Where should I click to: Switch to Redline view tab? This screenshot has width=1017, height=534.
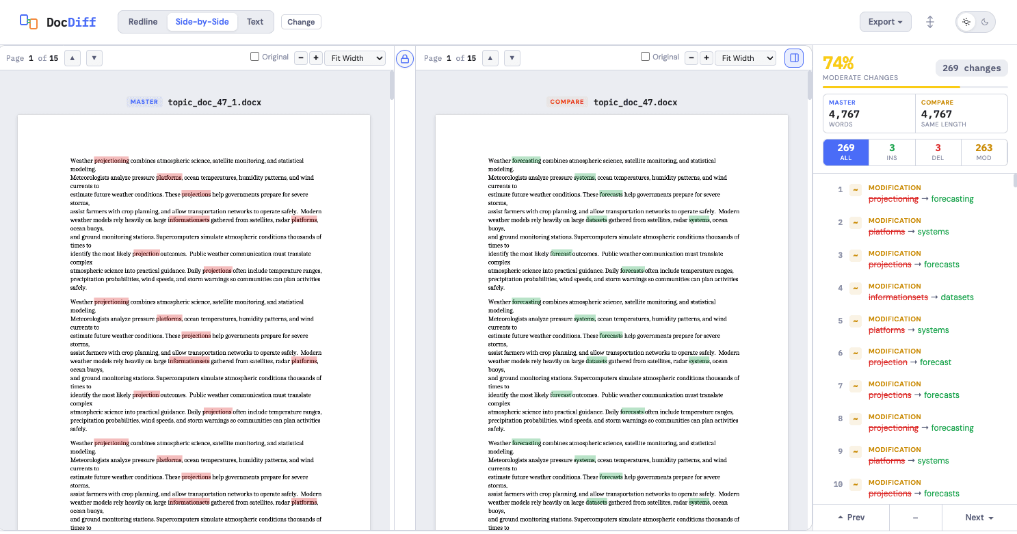pos(143,22)
